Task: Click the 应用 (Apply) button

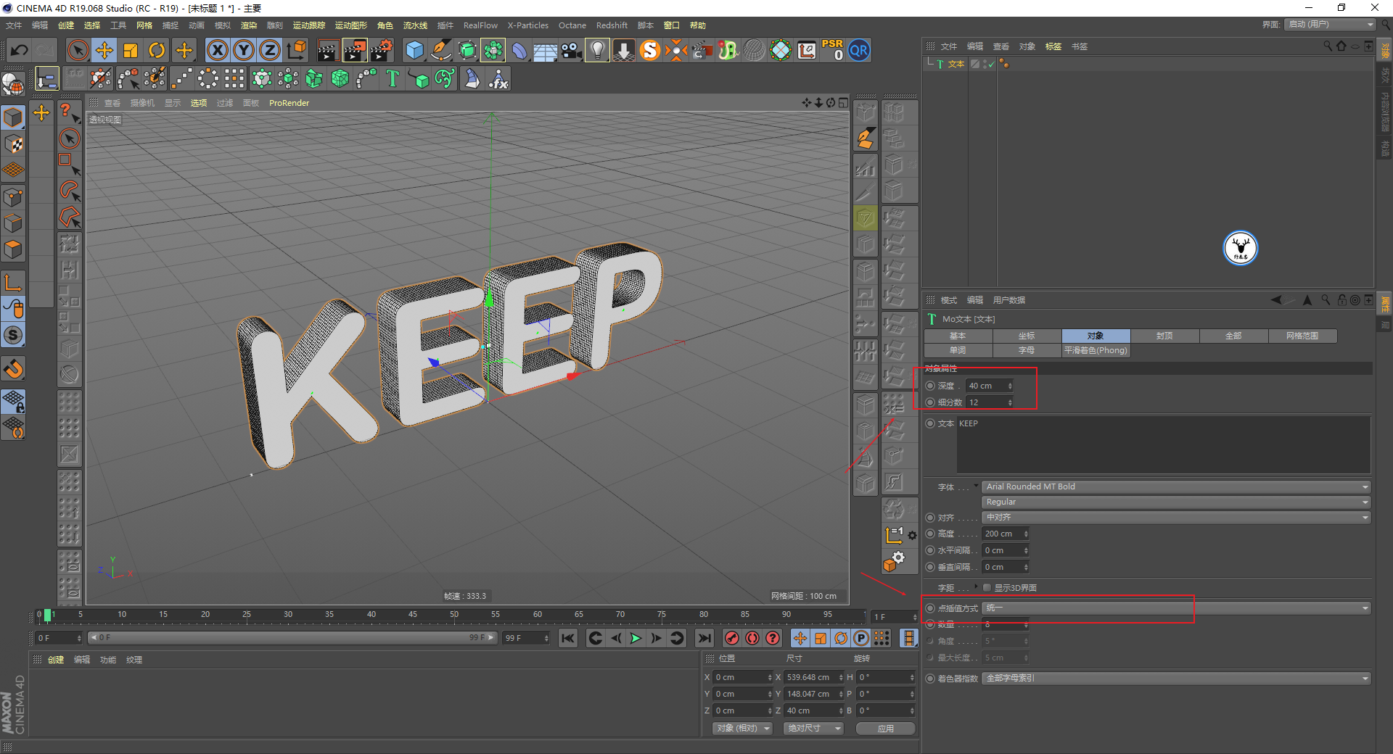Action: click(885, 729)
